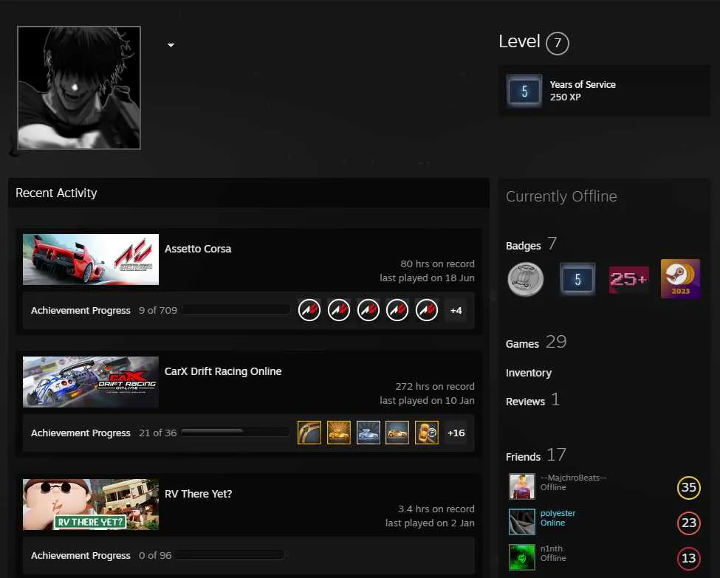720x578 pixels.
Task: Click the Years of Service text
Action: pos(583,84)
